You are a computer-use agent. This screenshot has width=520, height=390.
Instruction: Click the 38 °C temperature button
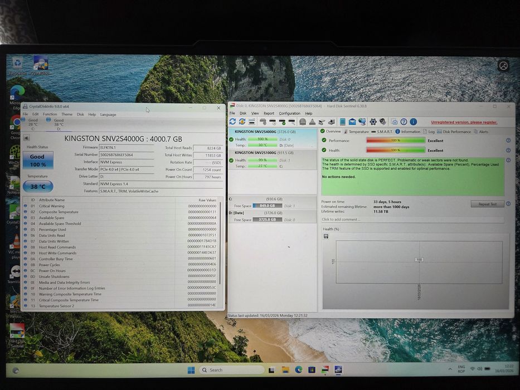pos(38,187)
